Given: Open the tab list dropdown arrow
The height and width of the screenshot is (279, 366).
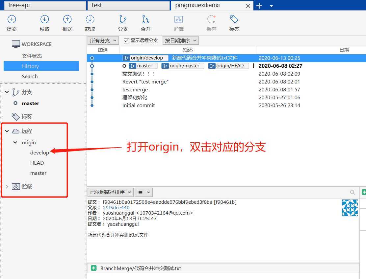Looking at the screenshot, I should pyautogui.click(x=271, y=6).
